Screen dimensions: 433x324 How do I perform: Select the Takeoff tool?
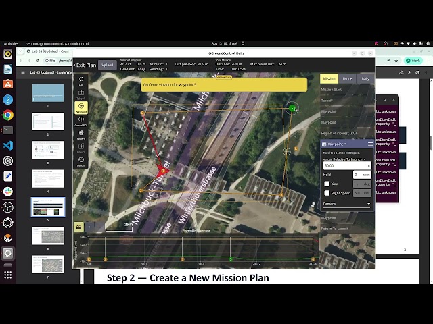[x=81, y=94]
